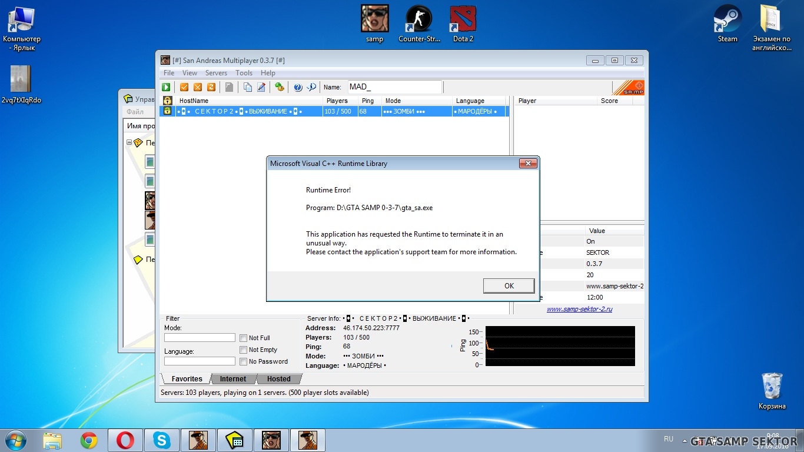Switch to the Hosted tab
The image size is (804, 452).
point(279,379)
